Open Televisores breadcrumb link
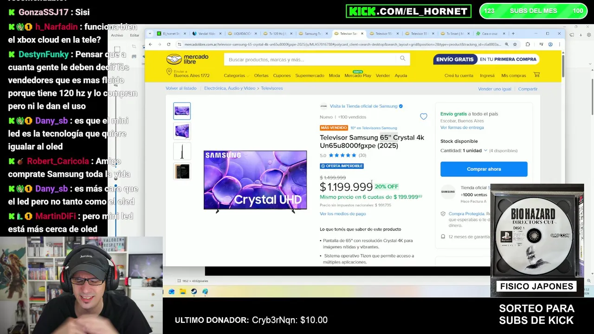Image resolution: width=594 pixels, height=334 pixels. click(x=272, y=88)
